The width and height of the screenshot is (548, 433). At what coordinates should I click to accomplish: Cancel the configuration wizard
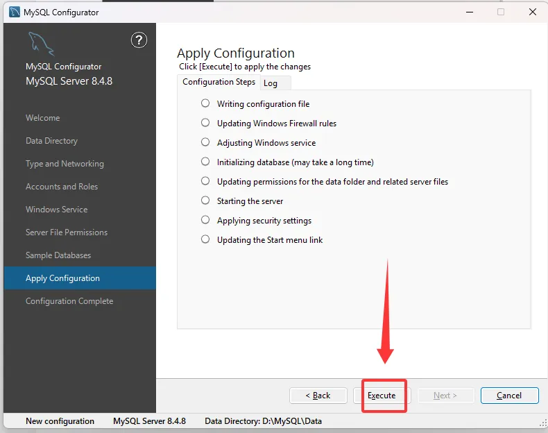click(x=510, y=396)
